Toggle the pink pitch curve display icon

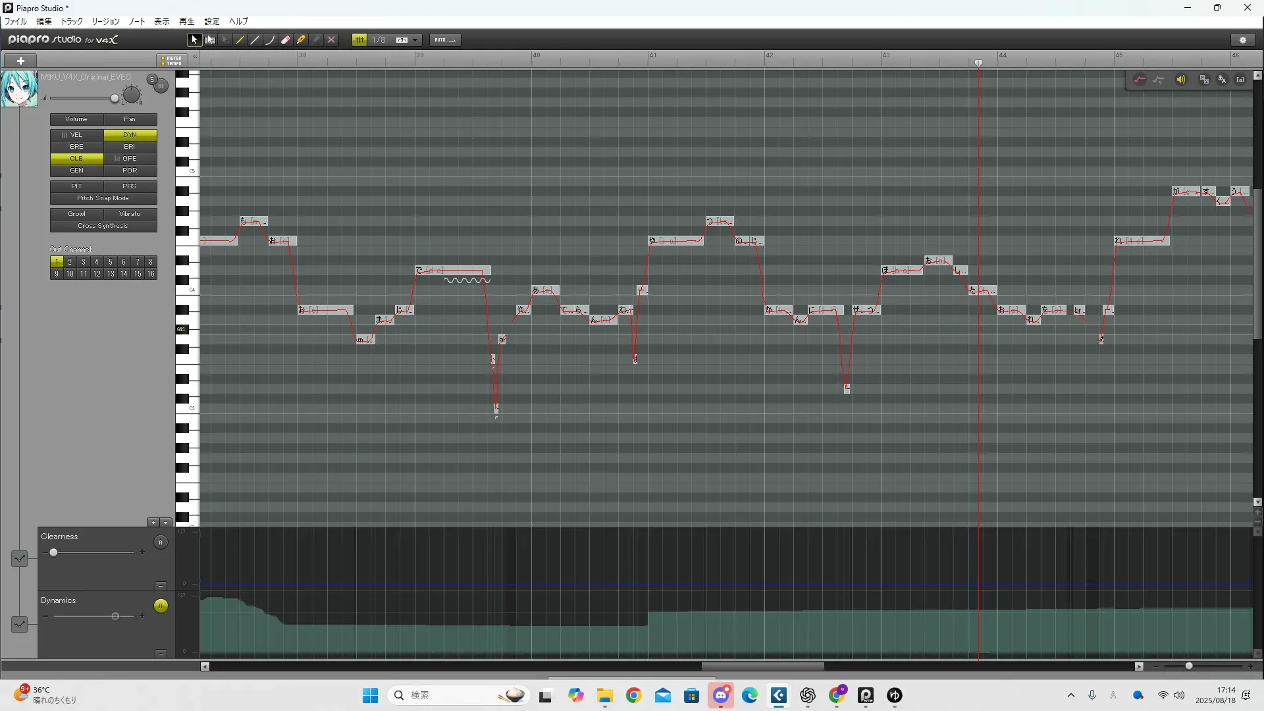1140,80
